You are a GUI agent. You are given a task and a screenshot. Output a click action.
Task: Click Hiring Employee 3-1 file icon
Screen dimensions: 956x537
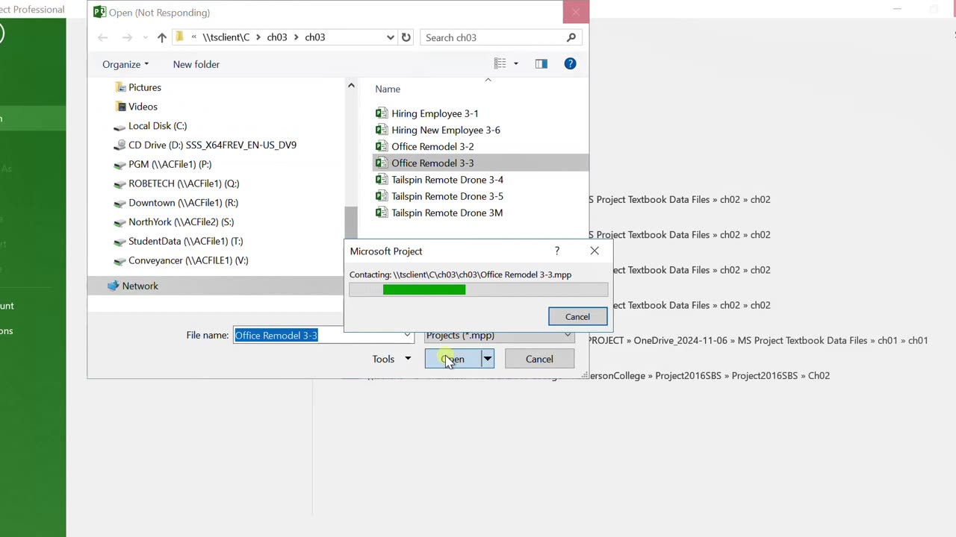[382, 113]
